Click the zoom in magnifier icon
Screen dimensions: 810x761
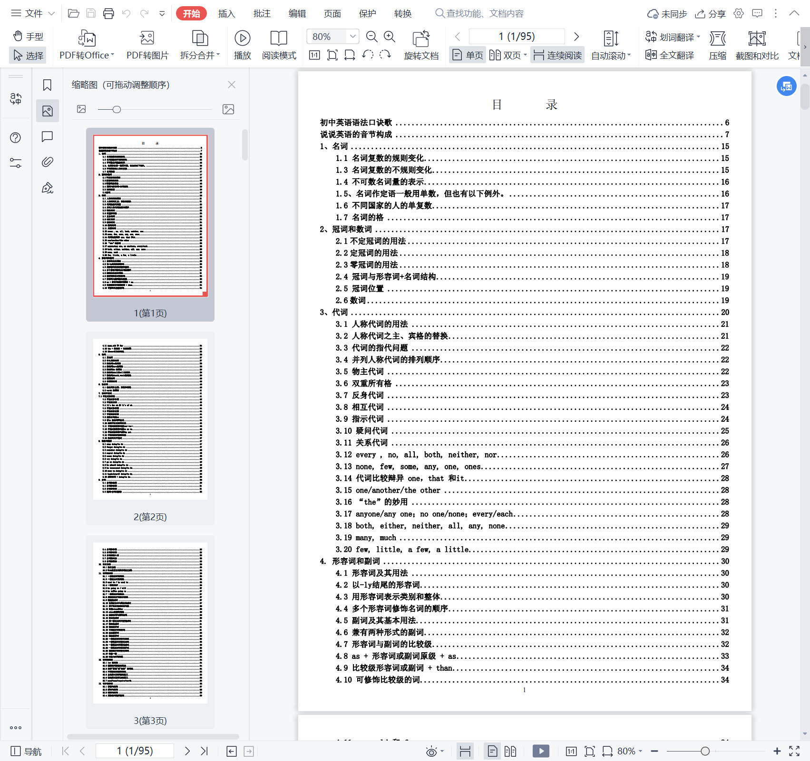[389, 37]
